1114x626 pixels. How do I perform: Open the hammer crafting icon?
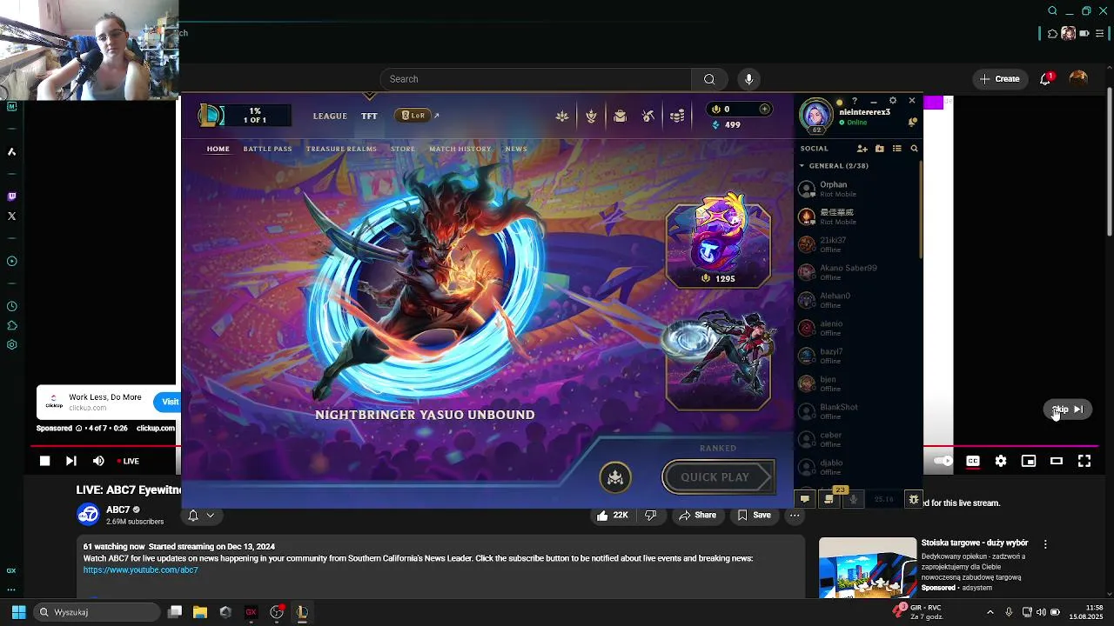[648, 116]
